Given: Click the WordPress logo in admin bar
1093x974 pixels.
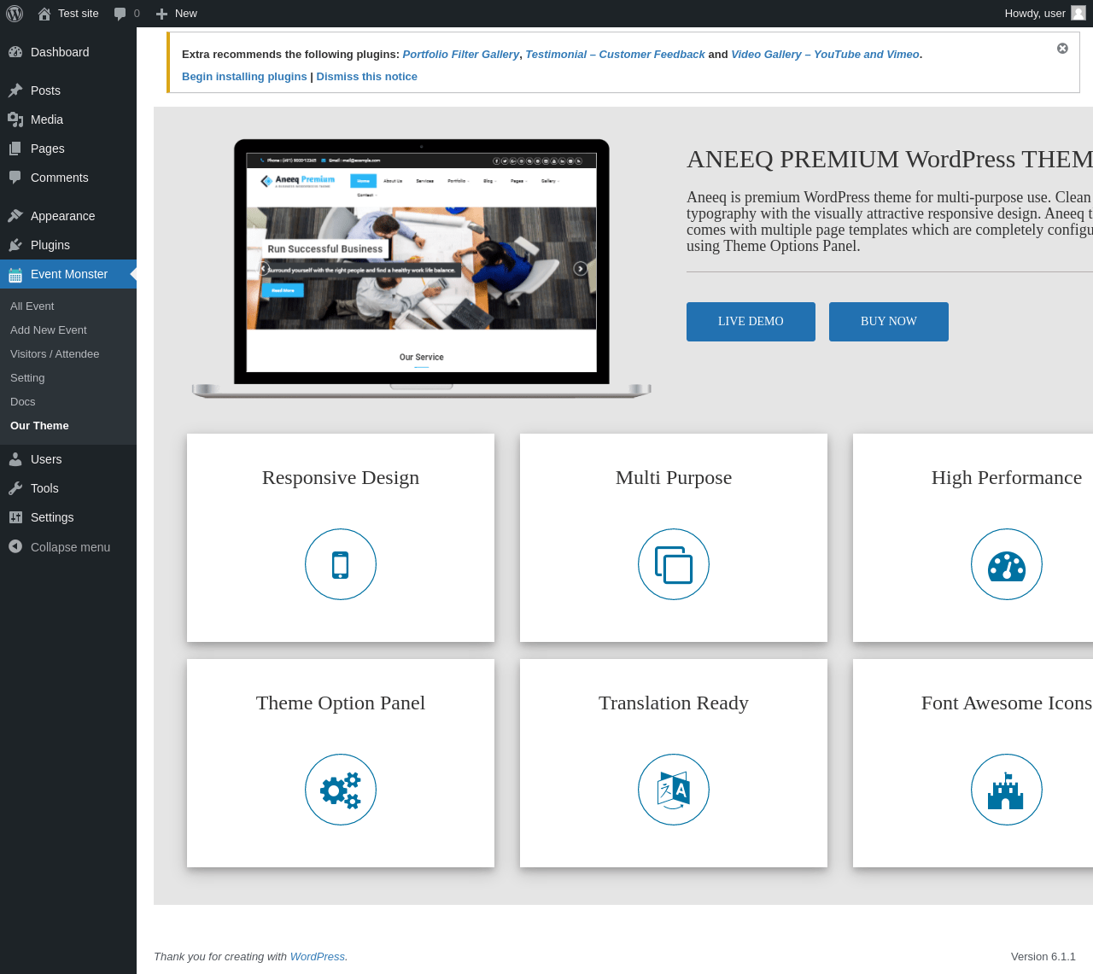Looking at the screenshot, I should click(15, 14).
